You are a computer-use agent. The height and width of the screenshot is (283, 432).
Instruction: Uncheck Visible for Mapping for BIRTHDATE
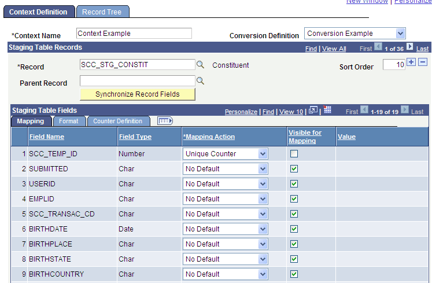click(x=294, y=229)
